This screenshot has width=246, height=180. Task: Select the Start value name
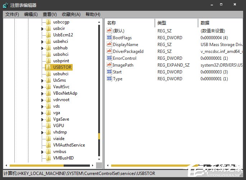click(117, 72)
